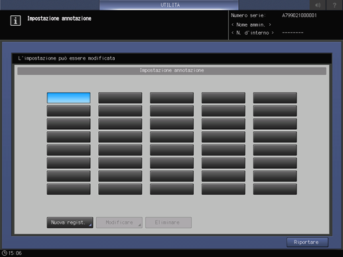
Task: Click Riportare to go back
Action: tap(307, 242)
